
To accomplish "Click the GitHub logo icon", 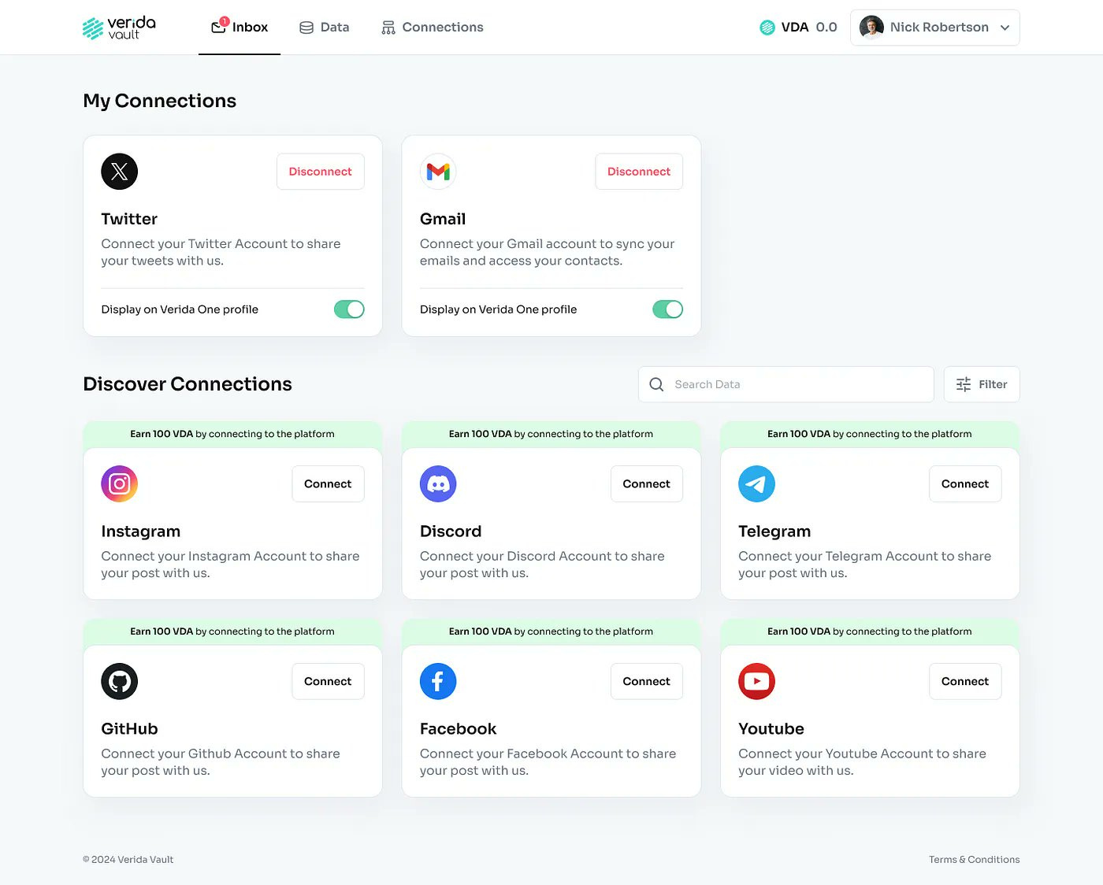I will pos(120,682).
